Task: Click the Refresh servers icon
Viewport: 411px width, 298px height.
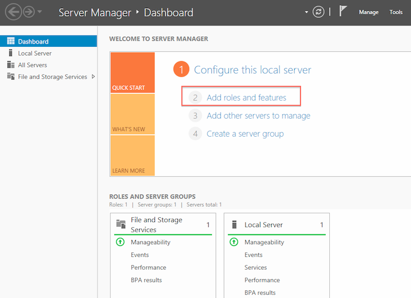Action: 319,11
